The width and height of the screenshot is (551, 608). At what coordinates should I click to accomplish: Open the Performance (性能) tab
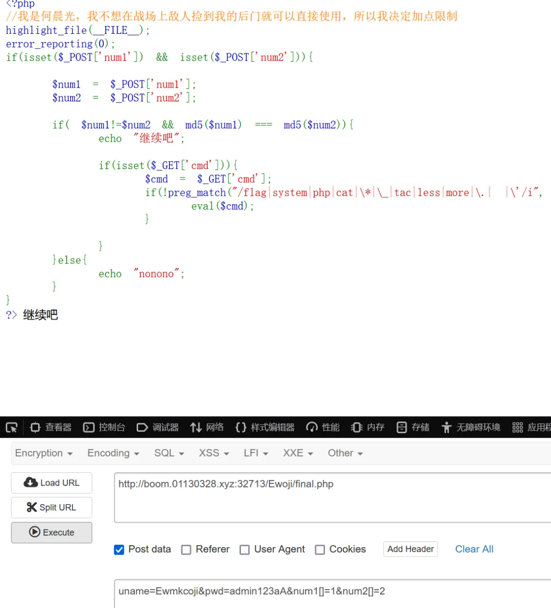(323, 427)
